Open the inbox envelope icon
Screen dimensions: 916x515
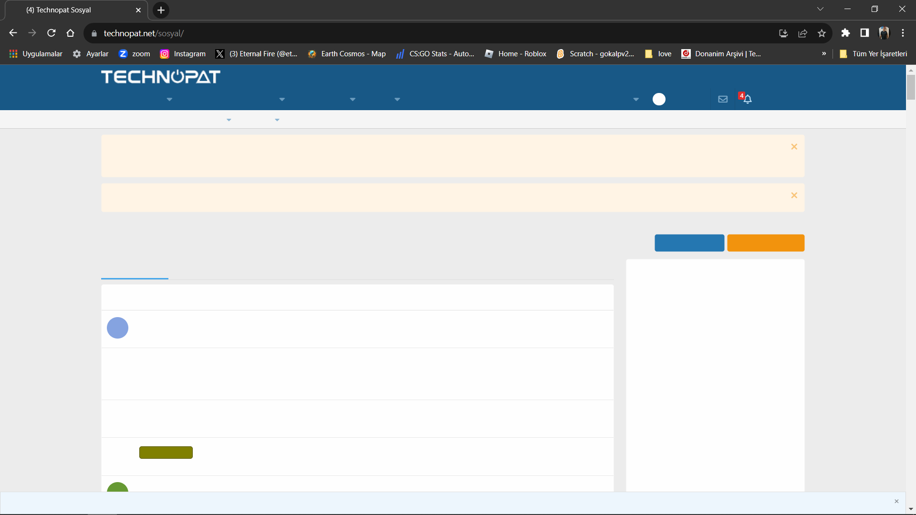coord(723,99)
